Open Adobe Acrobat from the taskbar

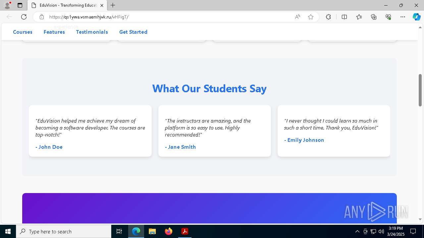(185, 231)
